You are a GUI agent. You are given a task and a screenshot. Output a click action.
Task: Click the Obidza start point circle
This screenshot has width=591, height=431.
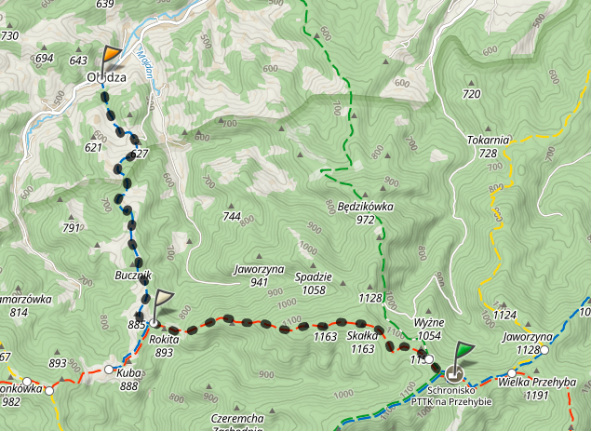101,79
